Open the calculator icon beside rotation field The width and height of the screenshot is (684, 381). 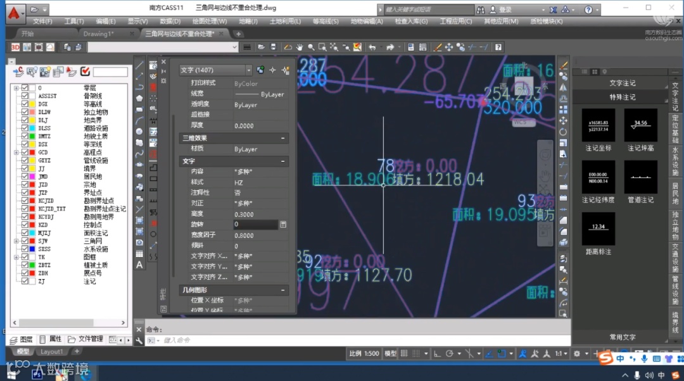(x=283, y=225)
